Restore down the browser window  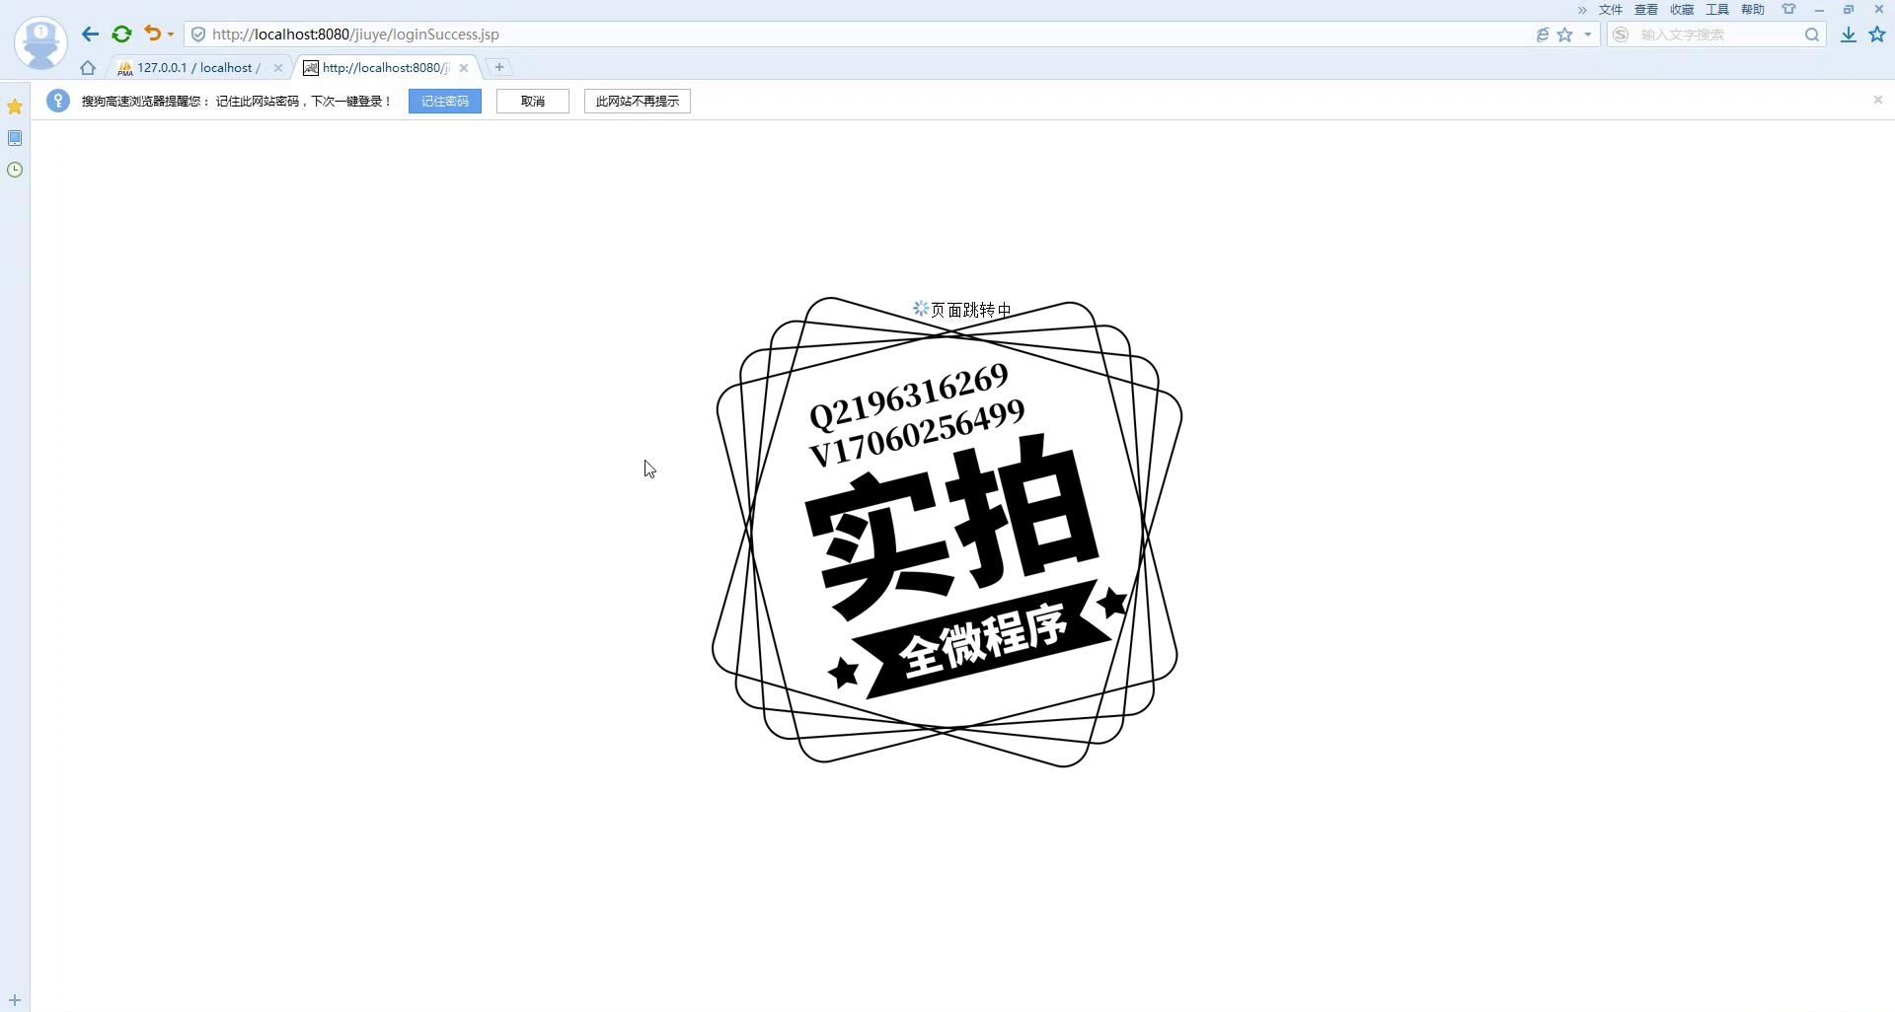coord(1849,10)
